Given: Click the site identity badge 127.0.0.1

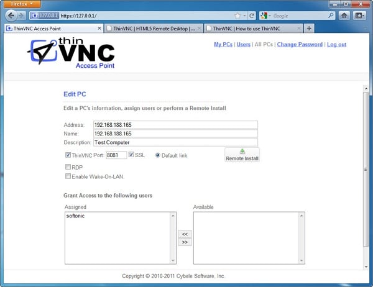Looking at the screenshot, I should [x=45, y=16].
